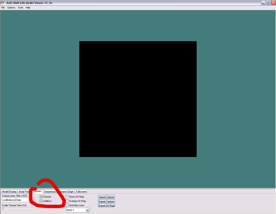Viewport: 276px width, 214px height.
Task: Enable Show UV Map
Action: pyautogui.click(x=67, y=197)
